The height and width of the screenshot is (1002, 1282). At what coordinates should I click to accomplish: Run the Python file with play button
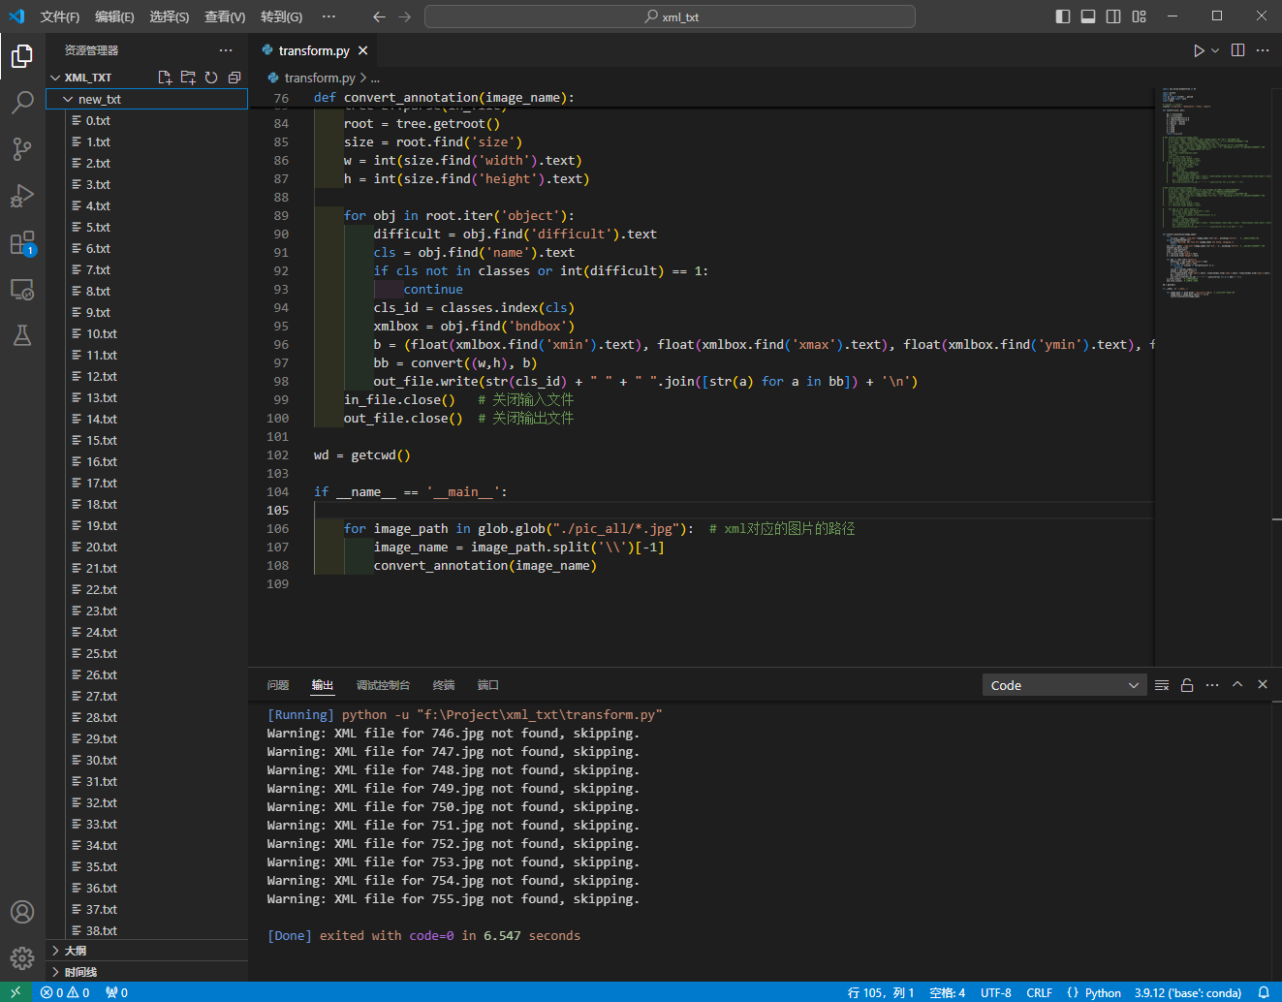pos(1199,50)
